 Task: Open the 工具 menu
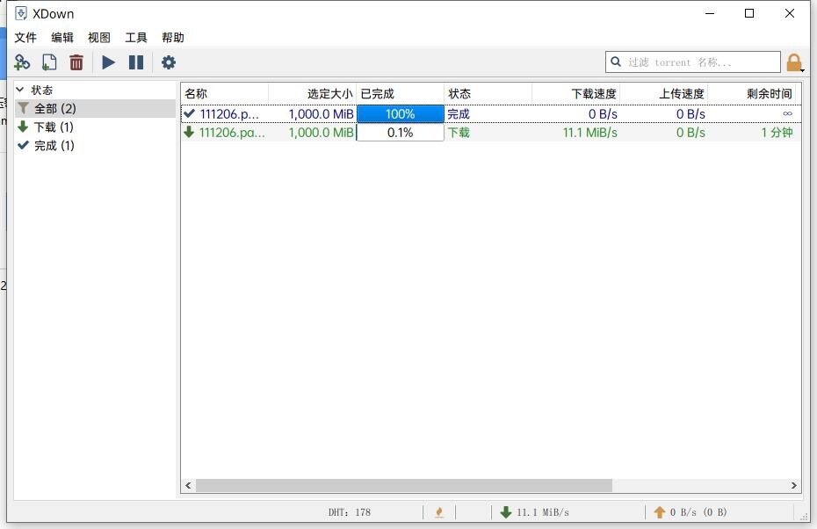tap(136, 38)
